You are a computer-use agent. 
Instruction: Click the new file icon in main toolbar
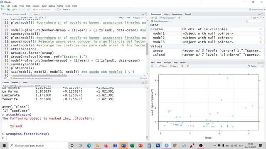point(2,10)
